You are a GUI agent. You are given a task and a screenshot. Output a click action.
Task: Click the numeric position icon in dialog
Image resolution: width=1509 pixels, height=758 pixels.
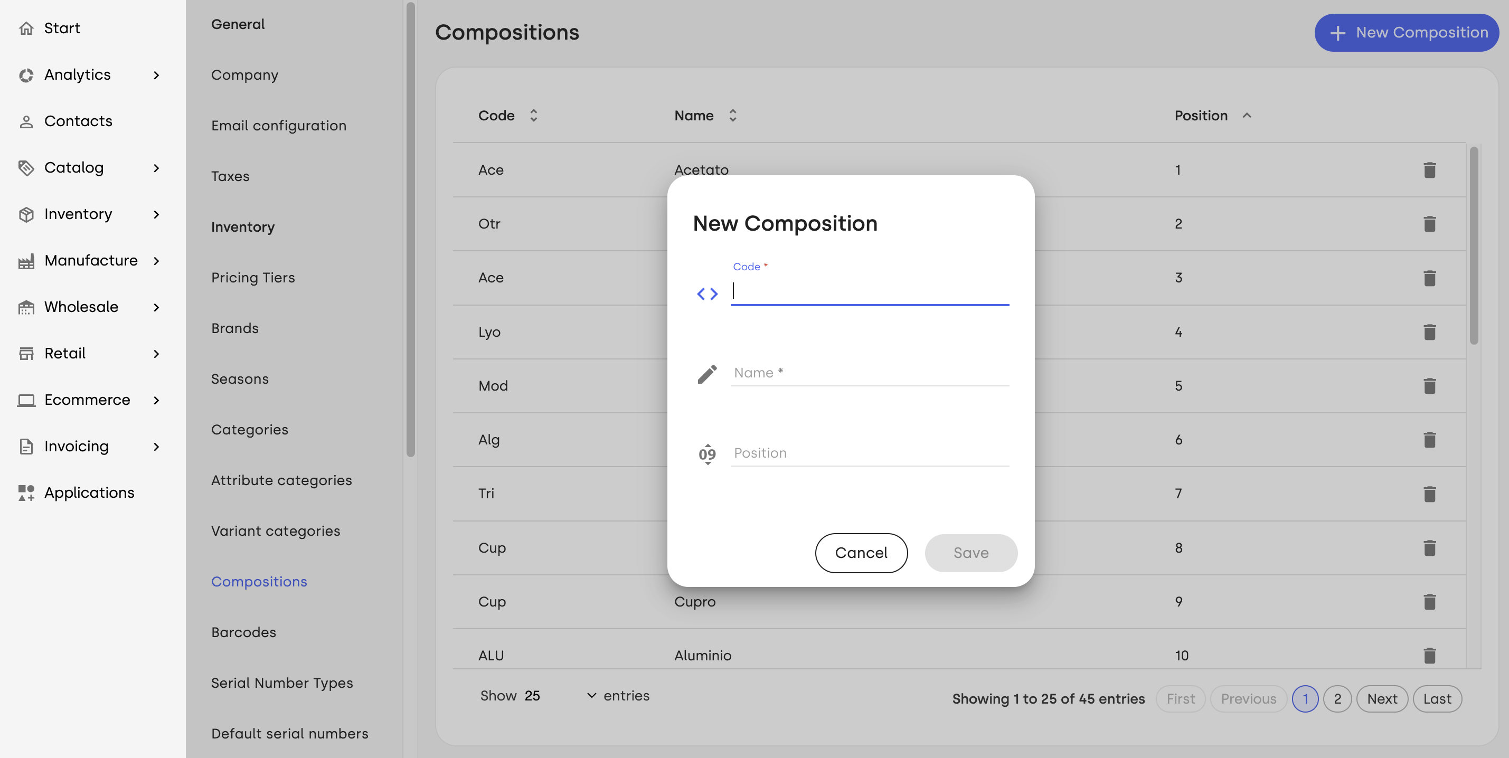pyautogui.click(x=707, y=454)
